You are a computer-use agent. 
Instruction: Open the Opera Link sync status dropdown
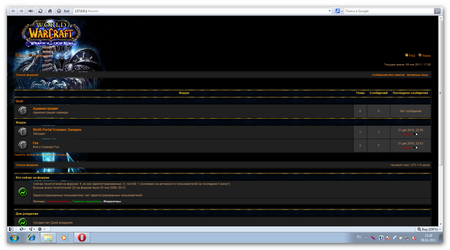(22, 229)
